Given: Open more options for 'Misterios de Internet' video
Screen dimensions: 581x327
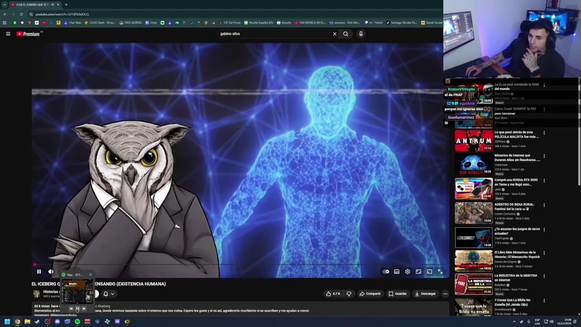Looking at the screenshot, I should tap(544, 156).
